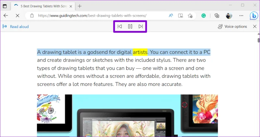Stop loading the page

click(18, 16)
